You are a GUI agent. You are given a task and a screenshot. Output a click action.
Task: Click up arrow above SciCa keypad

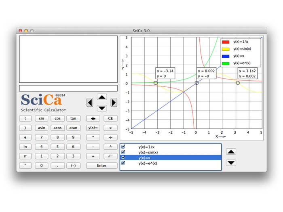tap(102, 97)
